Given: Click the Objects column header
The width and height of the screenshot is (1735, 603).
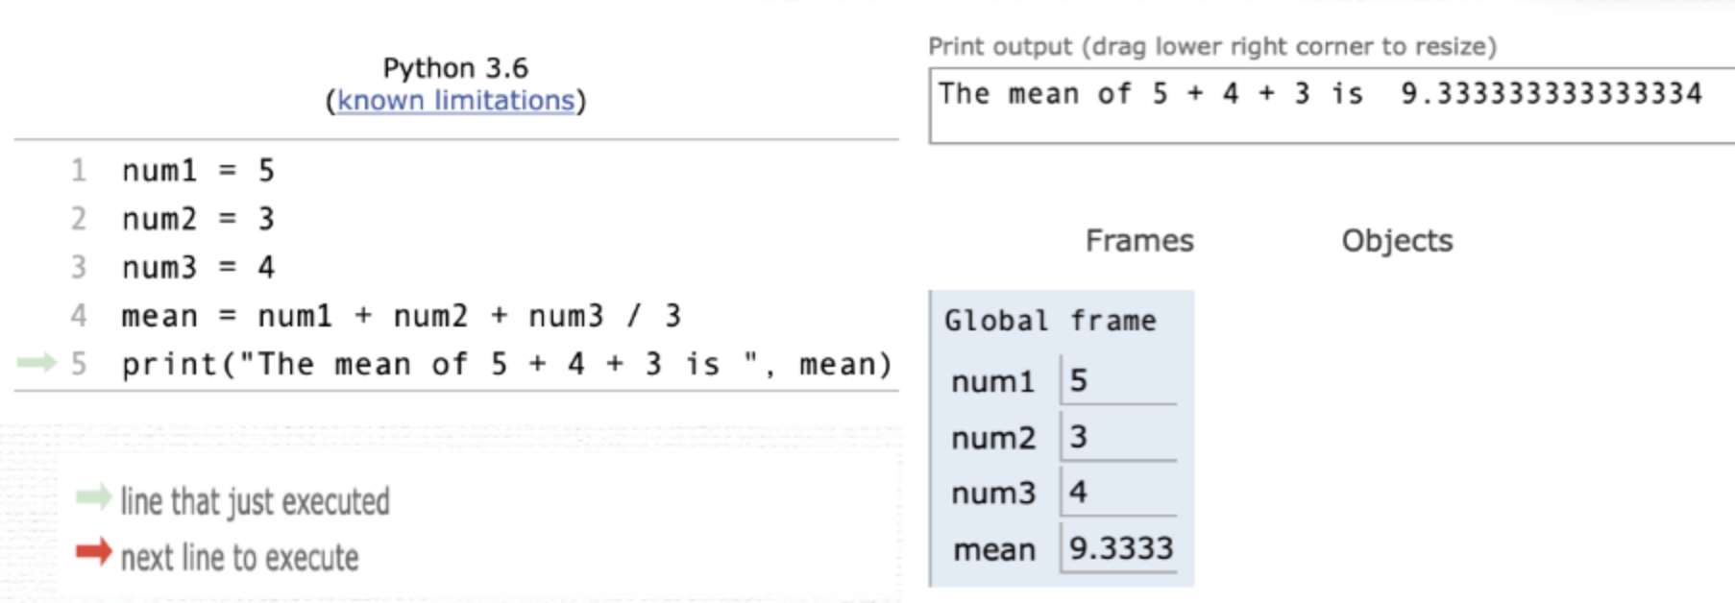Looking at the screenshot, I should (x=1397, y=240).
